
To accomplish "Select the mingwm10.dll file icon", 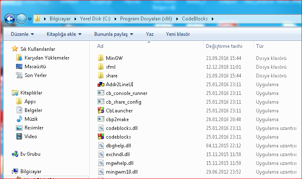I will tap(101, 172).
